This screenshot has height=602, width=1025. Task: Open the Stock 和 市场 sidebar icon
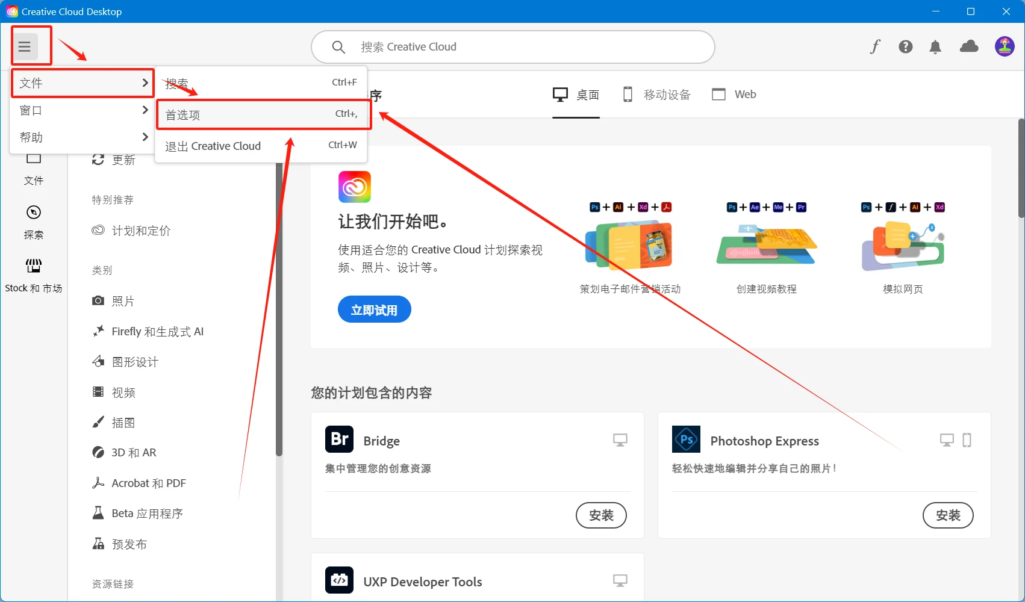click(x=34, y=265)
